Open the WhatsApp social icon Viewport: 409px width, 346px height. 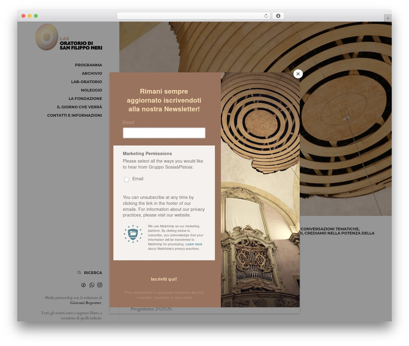92,285
